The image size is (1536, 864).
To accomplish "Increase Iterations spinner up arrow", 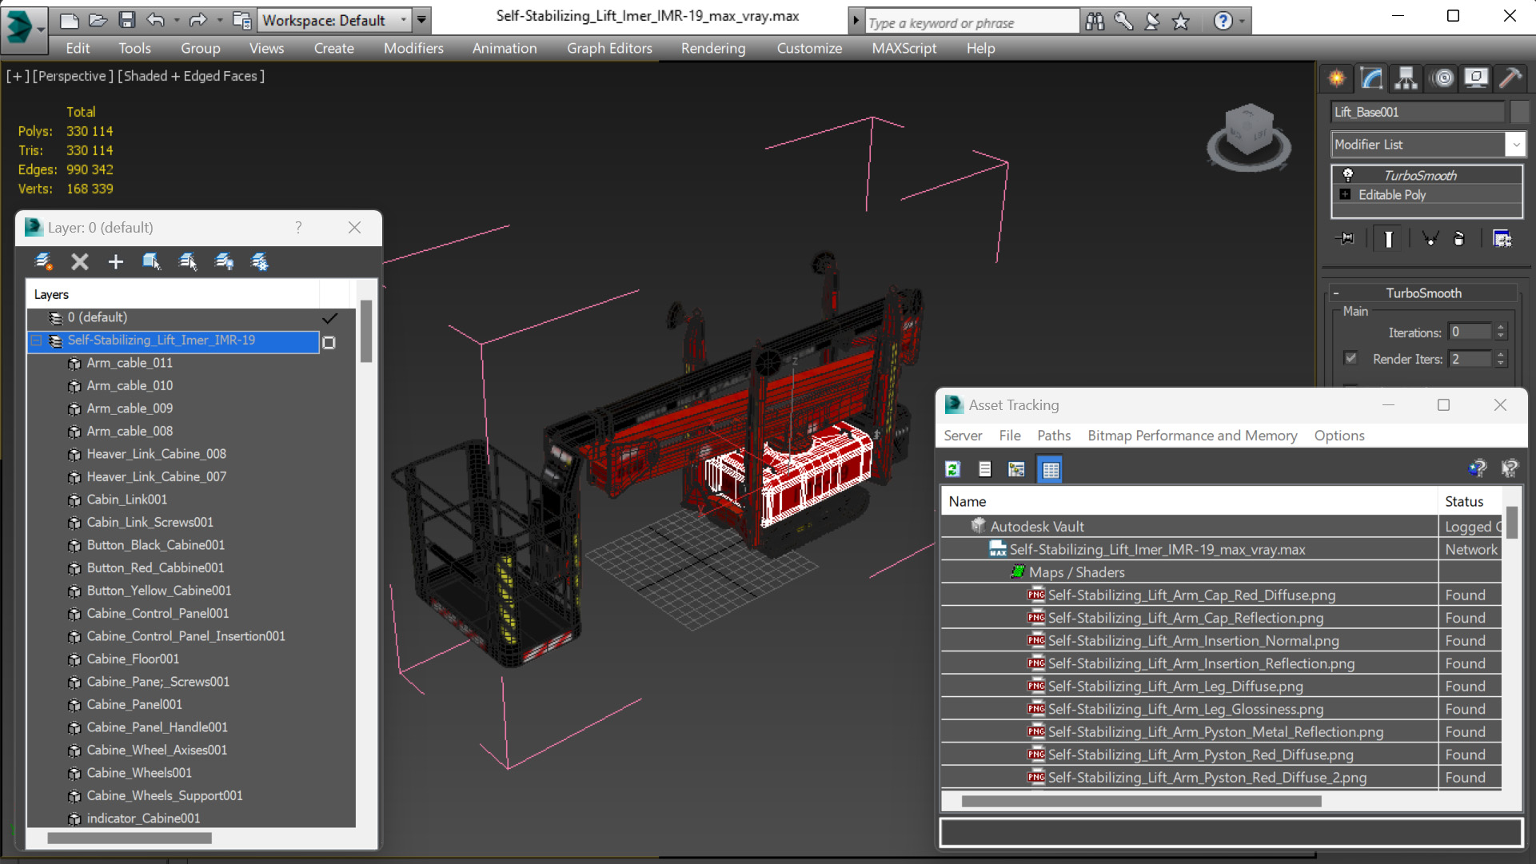I will click(x=1501, y=327).
